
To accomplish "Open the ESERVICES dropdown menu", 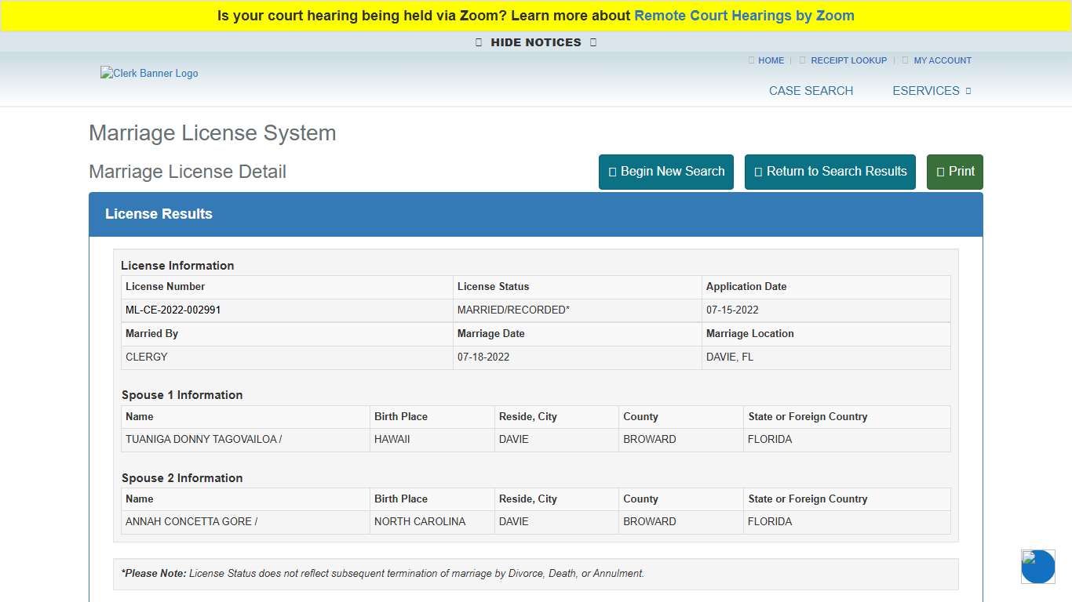I will 926,91.
